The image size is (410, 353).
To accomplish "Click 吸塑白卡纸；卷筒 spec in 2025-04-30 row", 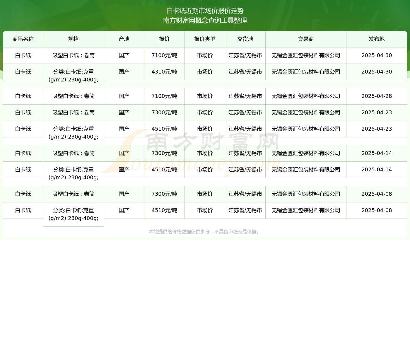I will (x=74, y=55).
